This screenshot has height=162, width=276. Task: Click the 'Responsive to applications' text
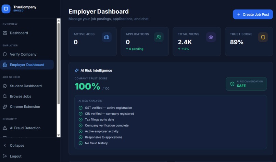click(103, 137)
